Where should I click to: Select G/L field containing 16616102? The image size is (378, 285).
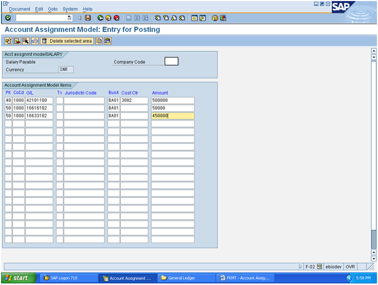click(x=39, y=108)
